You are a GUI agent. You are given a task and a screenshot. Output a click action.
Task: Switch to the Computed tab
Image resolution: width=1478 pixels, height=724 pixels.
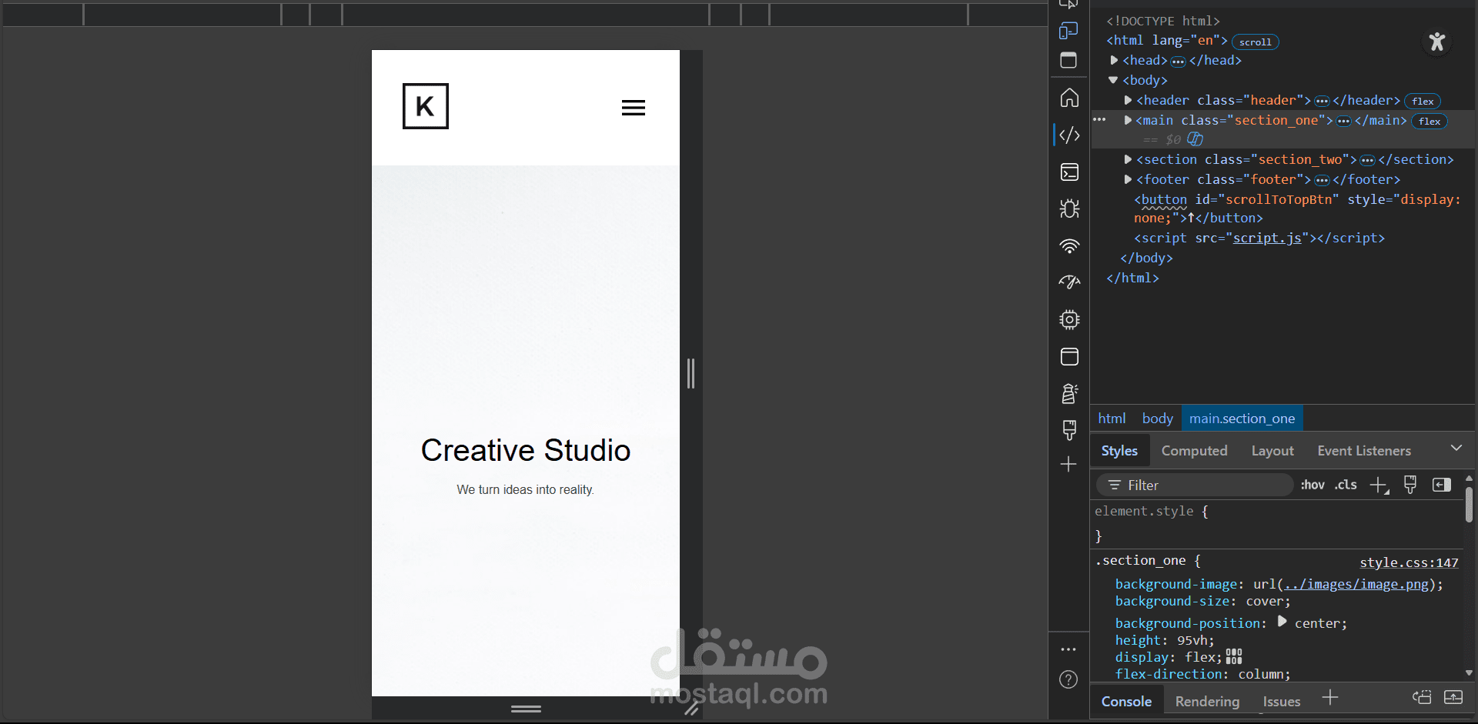click(1194, 451)
